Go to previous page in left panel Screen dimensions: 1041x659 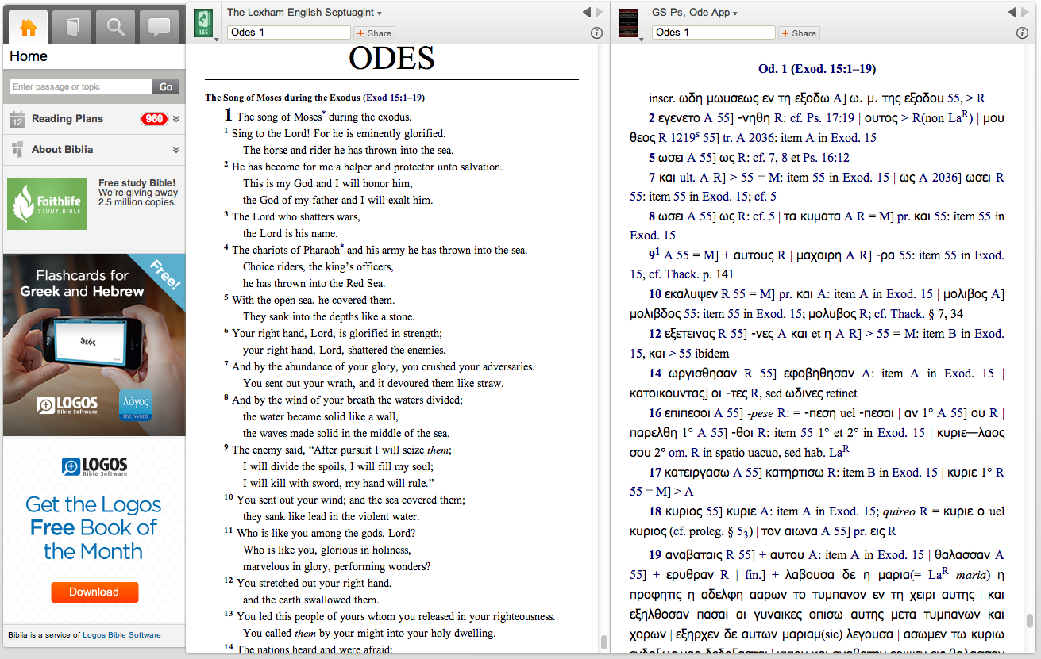[x=587, y=12]
